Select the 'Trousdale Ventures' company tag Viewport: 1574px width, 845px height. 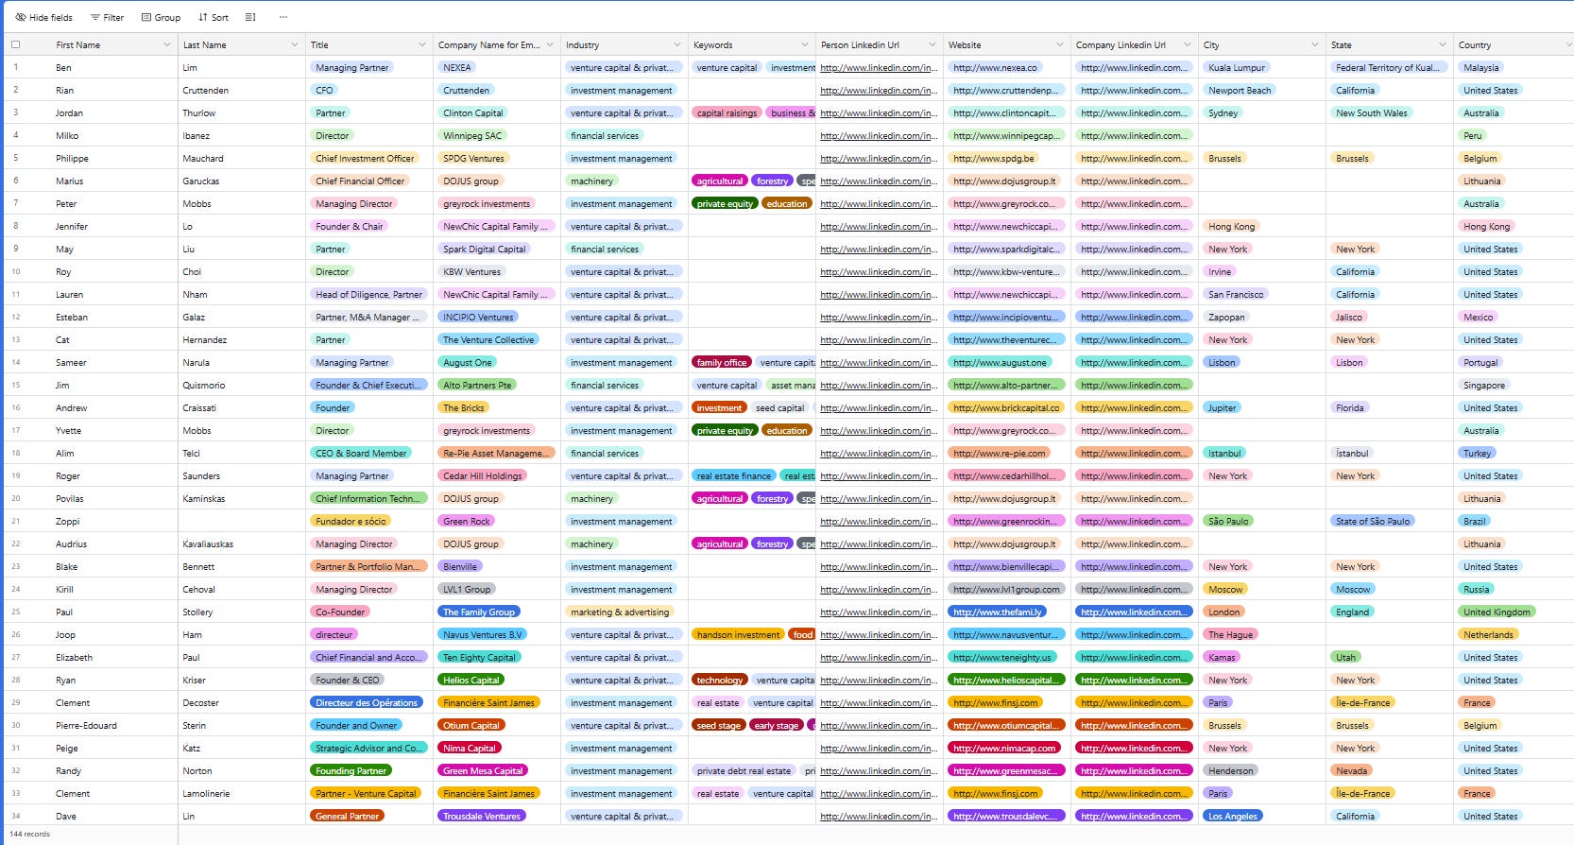(482, 817)
